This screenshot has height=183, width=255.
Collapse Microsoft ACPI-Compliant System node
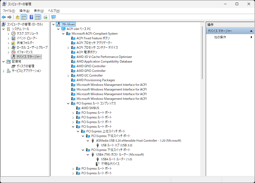pos(63,34)
